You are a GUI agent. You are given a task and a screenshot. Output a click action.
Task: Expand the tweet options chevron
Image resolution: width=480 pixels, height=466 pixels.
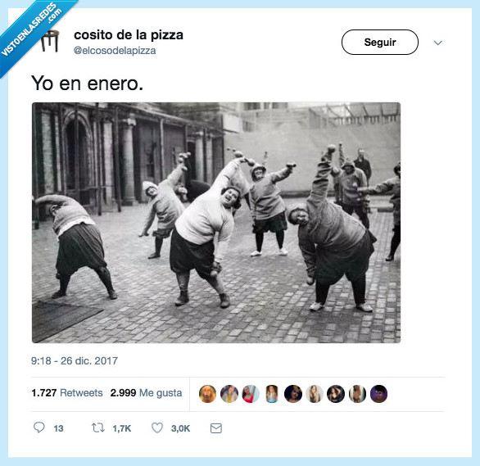point(438,43)
